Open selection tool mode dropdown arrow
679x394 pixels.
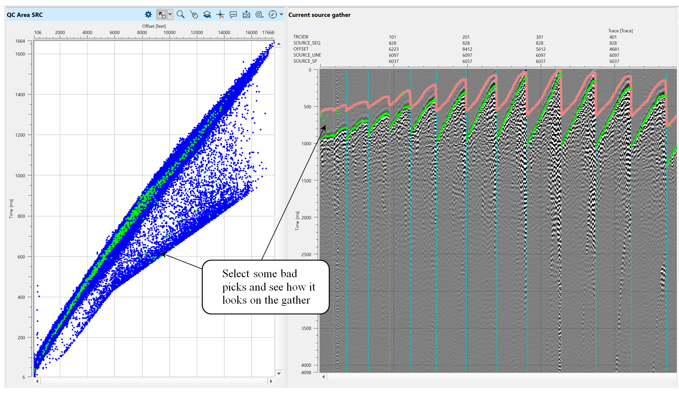170,14
